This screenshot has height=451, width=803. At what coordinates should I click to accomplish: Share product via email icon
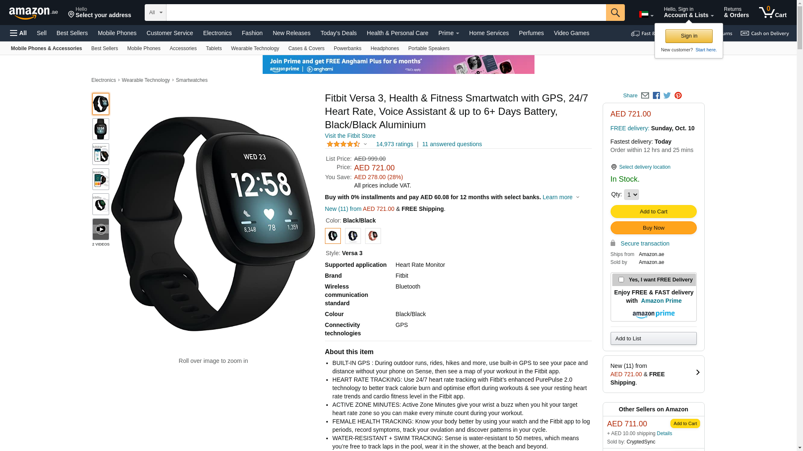point(645,96)
